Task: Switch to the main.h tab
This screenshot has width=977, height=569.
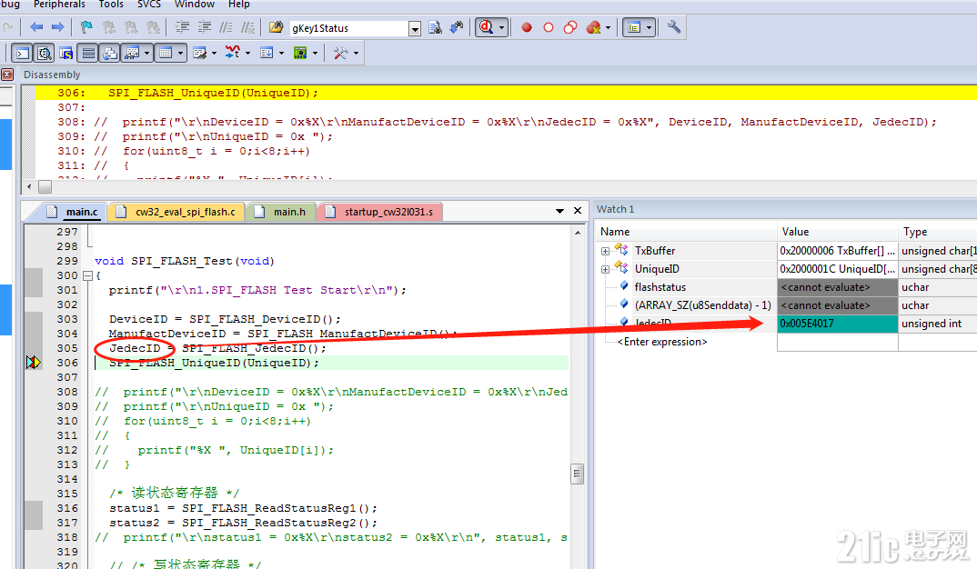Action: click(281, 212)
